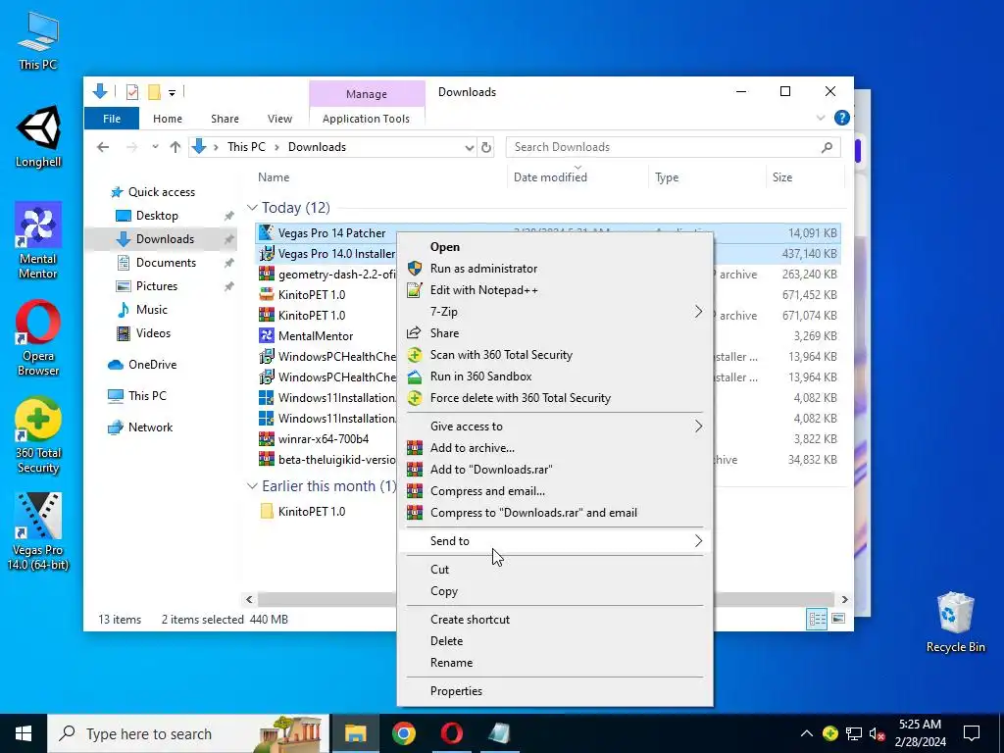Launch Vegas Pro 14.0 (64-bit) desktop shortcut
Viewport: 1004px width, 753px height.
[38, 531]
